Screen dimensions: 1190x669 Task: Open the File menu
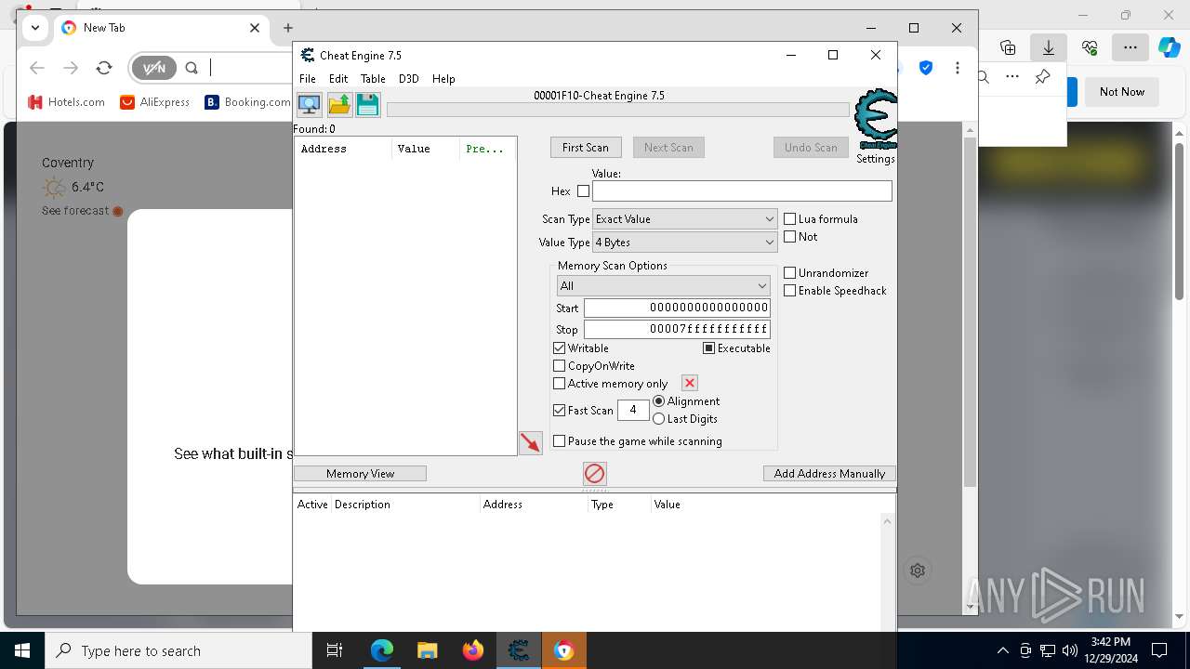tap(308, 79)
